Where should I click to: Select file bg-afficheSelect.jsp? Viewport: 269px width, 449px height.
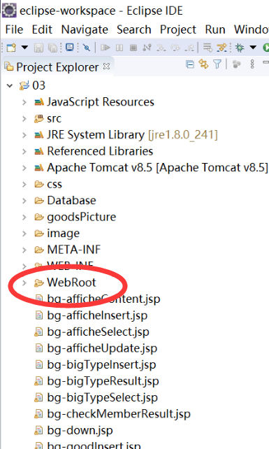98,332
